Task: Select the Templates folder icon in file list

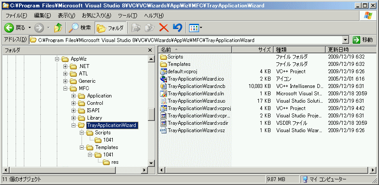Action: [x=163, y=64]
